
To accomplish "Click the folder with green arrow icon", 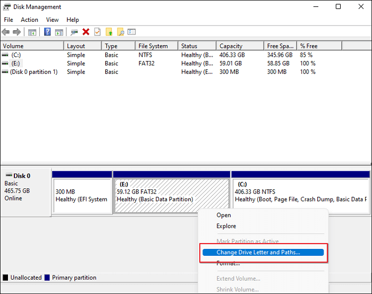I will (109, 32).
